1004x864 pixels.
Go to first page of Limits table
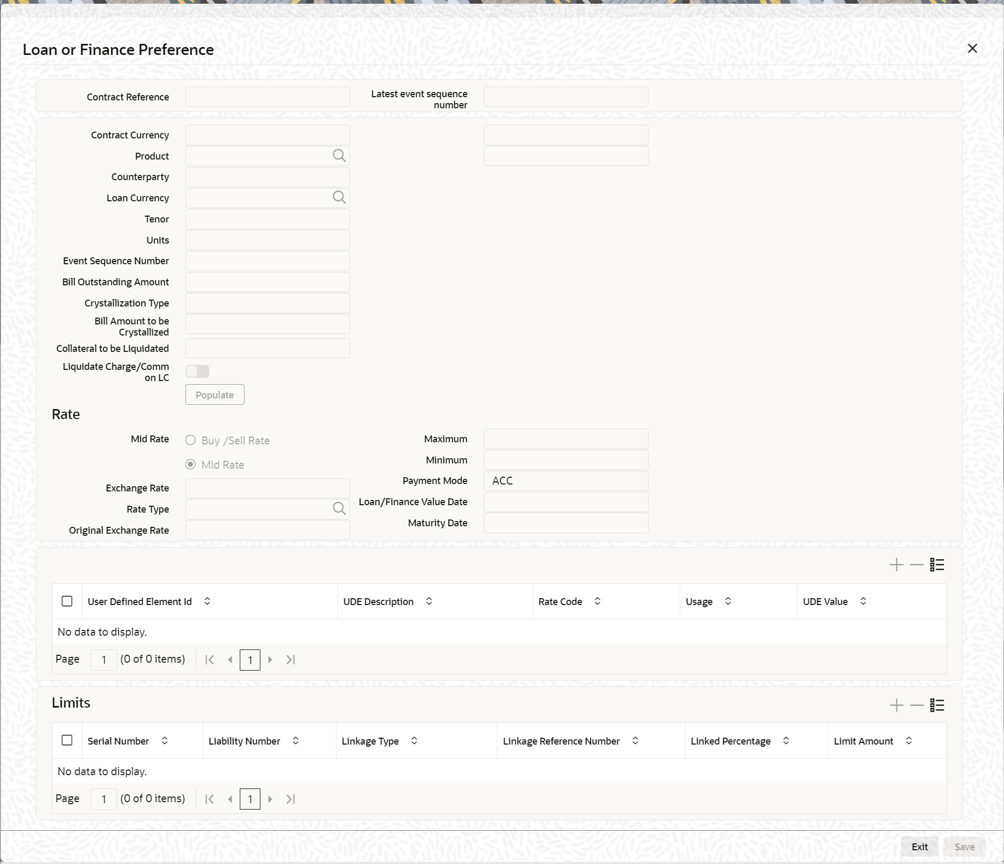210,799
